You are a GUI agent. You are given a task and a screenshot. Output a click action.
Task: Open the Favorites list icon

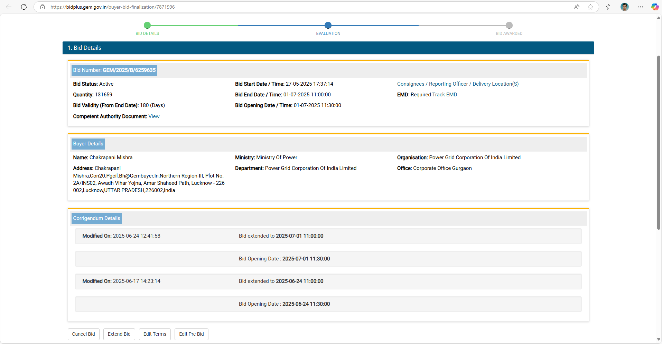point(609,7)
